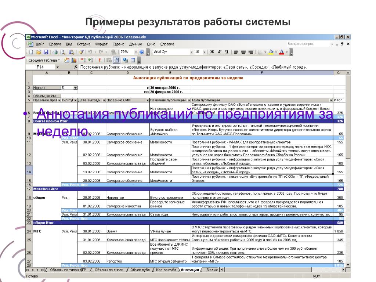This screenshot has height=282, width=376.
Task: Click the Show Detail pivot icon
Action: point(90,60)
